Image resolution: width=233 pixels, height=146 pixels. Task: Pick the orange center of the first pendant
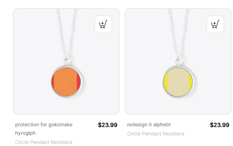(65, 82)
